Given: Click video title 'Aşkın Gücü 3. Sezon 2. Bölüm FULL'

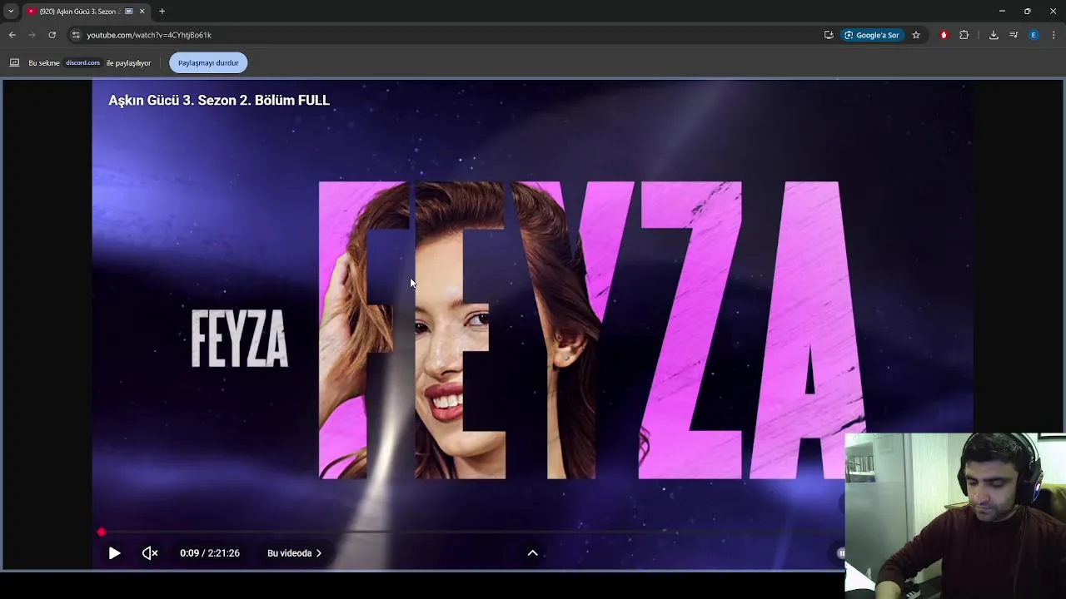Looking at the screenshot, I should point(219,100).
